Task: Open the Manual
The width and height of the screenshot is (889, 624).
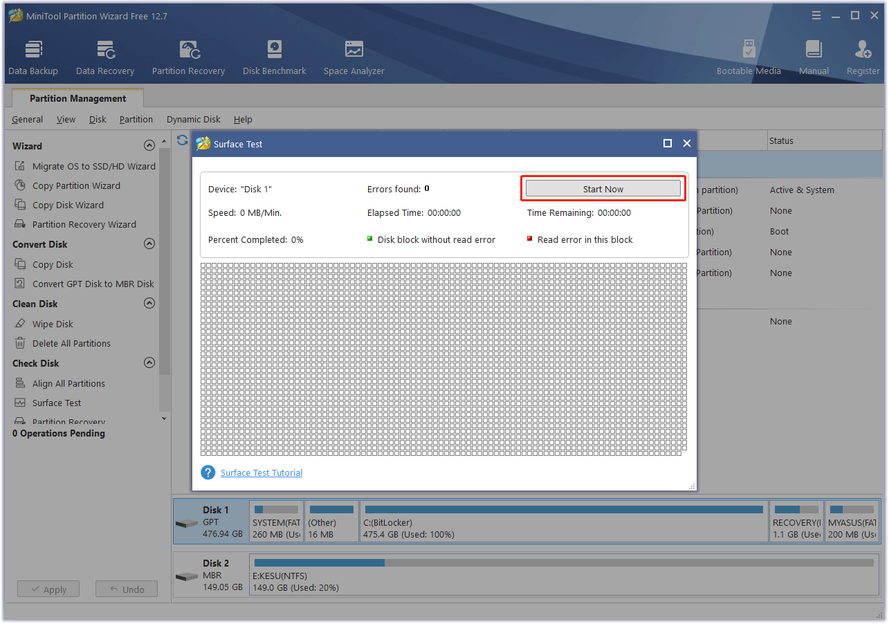Action: coord(814,55)
